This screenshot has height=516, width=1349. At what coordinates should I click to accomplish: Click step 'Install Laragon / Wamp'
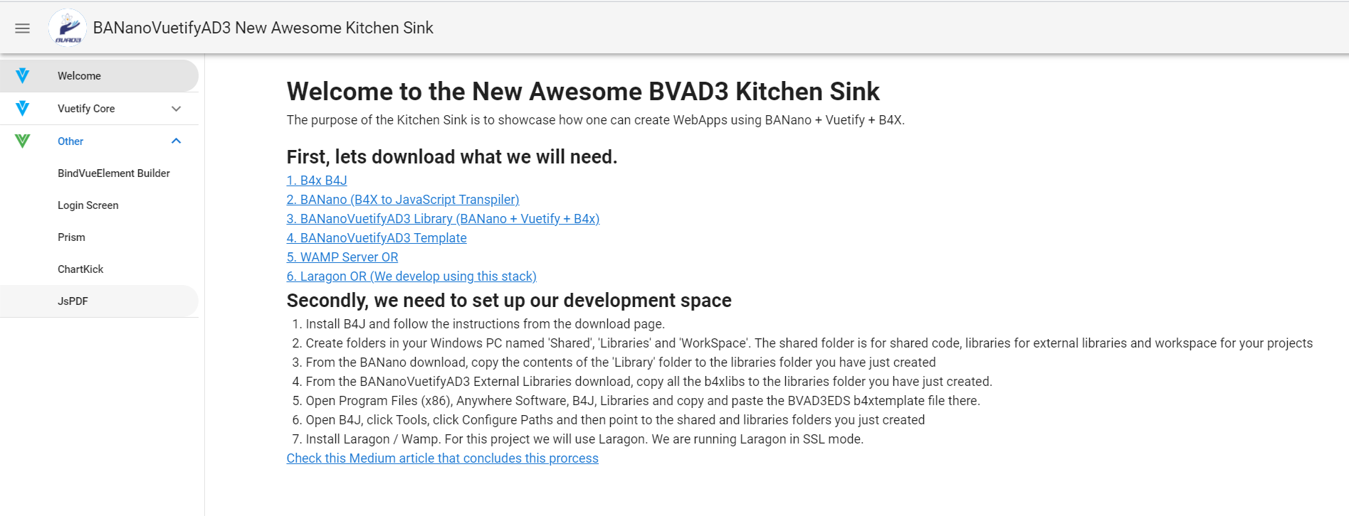(x=584, y=439)
